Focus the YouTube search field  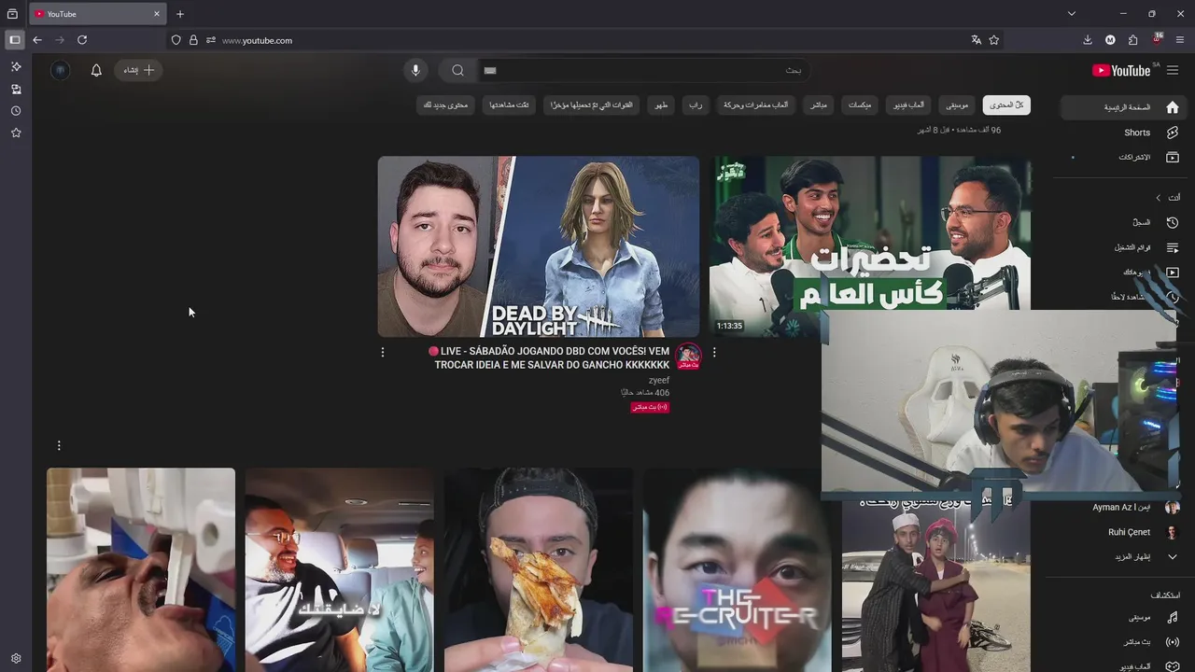(642, 70)
